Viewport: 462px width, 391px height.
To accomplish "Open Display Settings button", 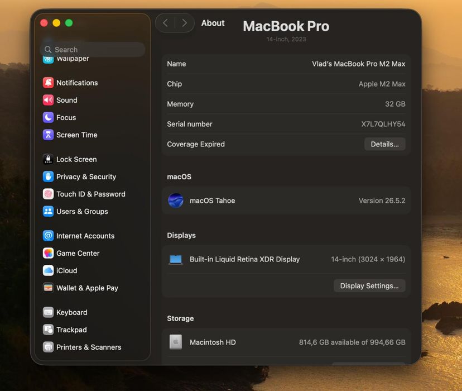I will 369,286.
